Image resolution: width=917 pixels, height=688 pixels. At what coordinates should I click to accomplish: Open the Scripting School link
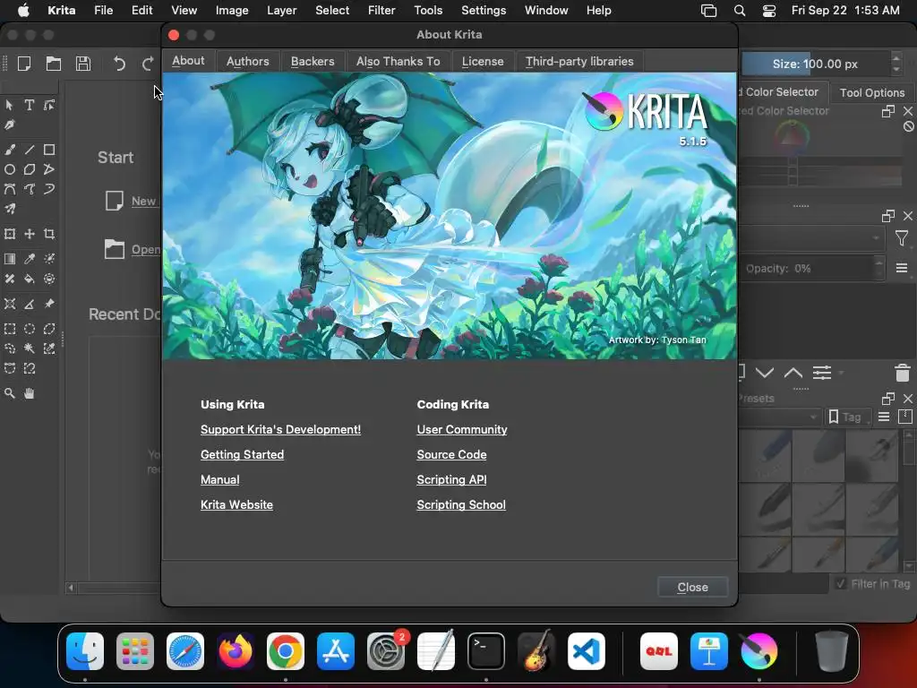pos(461,505)
